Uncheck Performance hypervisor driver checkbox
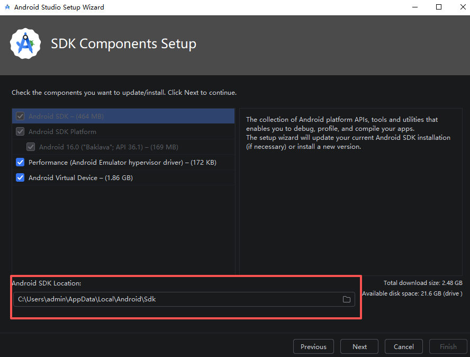Viewport: 470px width, 357px height. tap(20, 162)
